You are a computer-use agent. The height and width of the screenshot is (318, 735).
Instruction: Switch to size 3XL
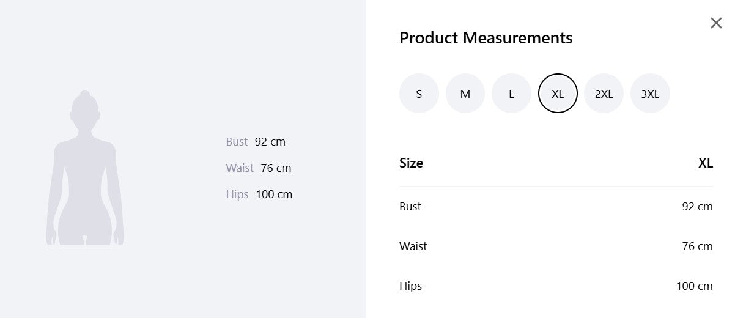coord(650,94)
